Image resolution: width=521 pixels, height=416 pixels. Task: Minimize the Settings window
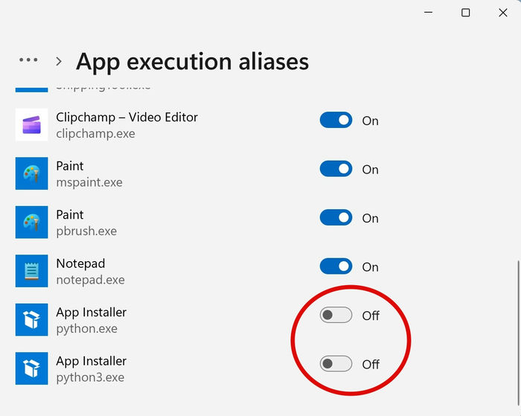point(428,13)
